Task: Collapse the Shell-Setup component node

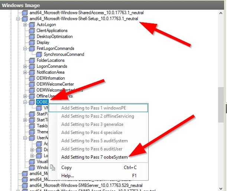Action: 18,19
